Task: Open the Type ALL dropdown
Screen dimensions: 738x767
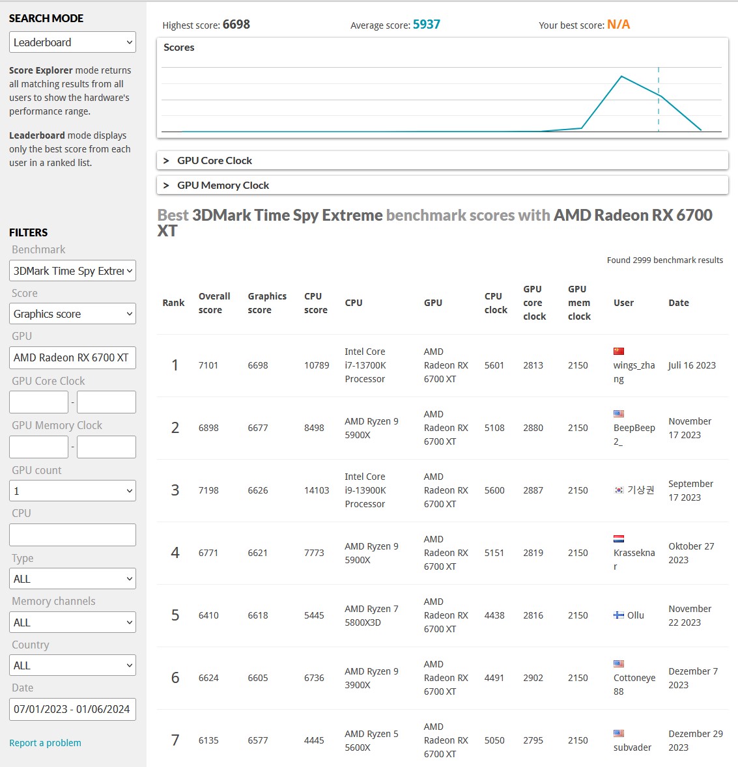Action: [72, 579]
